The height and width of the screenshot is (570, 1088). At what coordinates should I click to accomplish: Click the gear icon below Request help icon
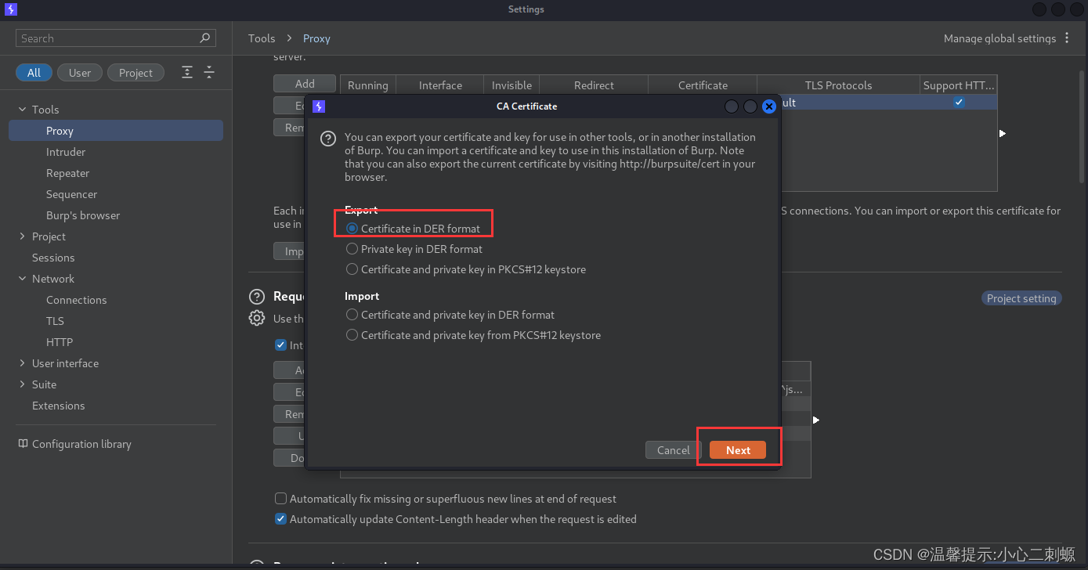tap(256, 318)
